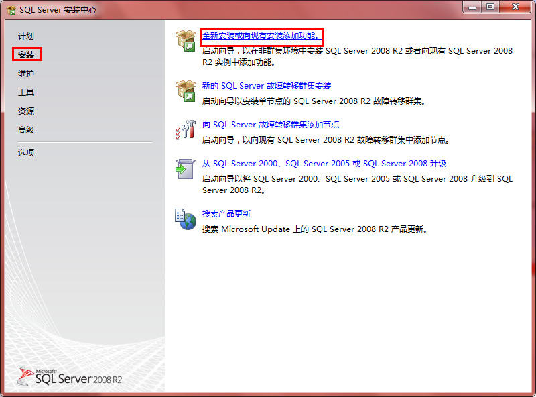Click the box icon next to 全新安装或向现有安装添加功能
The height and width of the screenshot is (397, 536).
[x=186, y=40]
